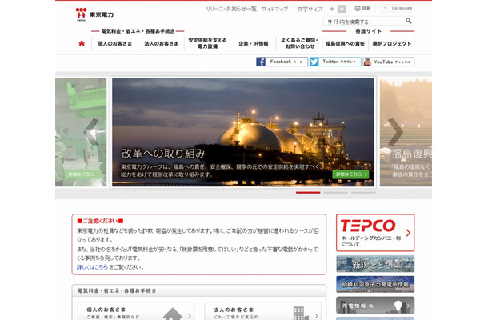The width and height of the screenshot is (488, 320).
Task: Click the building icon in 法人のお客さま card
Action: click(301, 314)
